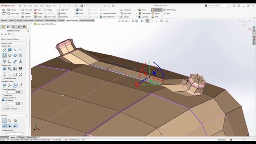
Task: Select the Curve tool
Action: tap(80, 13)
